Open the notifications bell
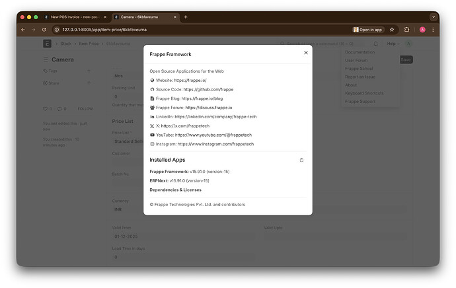The height and width of the screenshot is (288, 456). point(375,44)
